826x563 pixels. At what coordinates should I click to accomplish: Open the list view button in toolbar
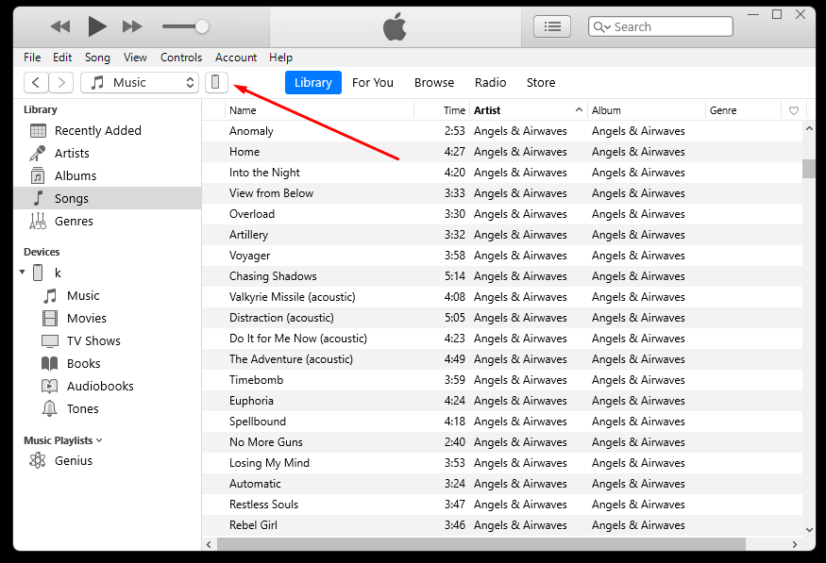(x=552, y=26)
